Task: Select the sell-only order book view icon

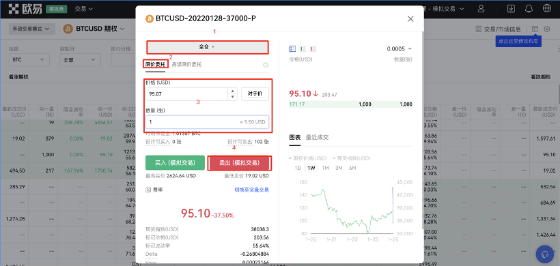Action: pyautogui.click(x=313, y=48)
